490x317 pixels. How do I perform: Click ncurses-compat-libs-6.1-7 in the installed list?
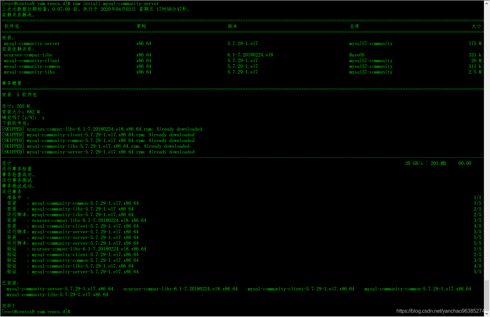click(180, 289)
